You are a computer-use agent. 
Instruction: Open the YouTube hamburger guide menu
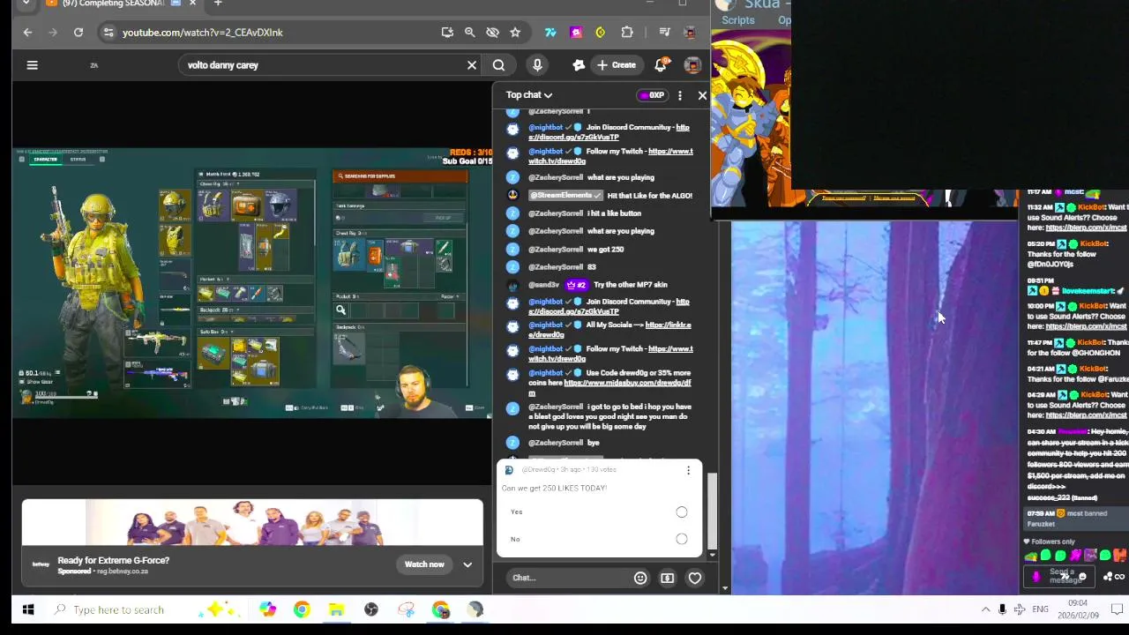[x=32, y=64]
